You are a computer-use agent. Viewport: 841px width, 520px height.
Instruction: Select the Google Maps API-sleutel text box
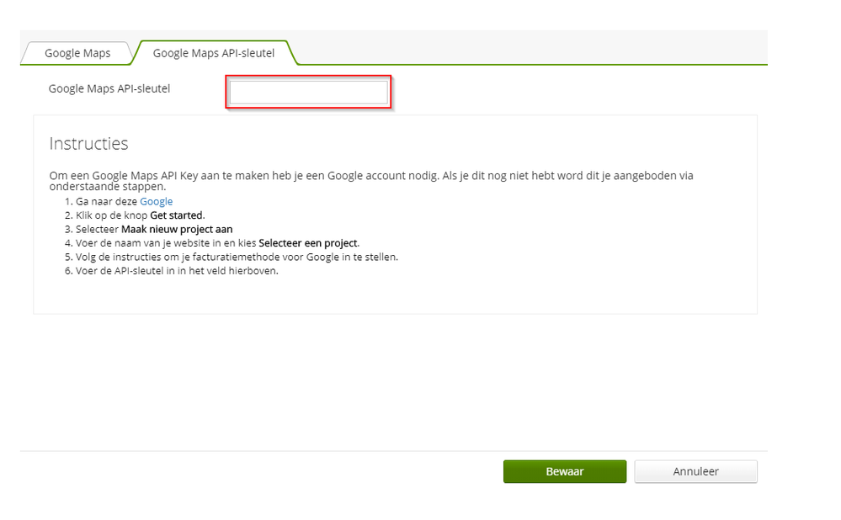[308, 91]
